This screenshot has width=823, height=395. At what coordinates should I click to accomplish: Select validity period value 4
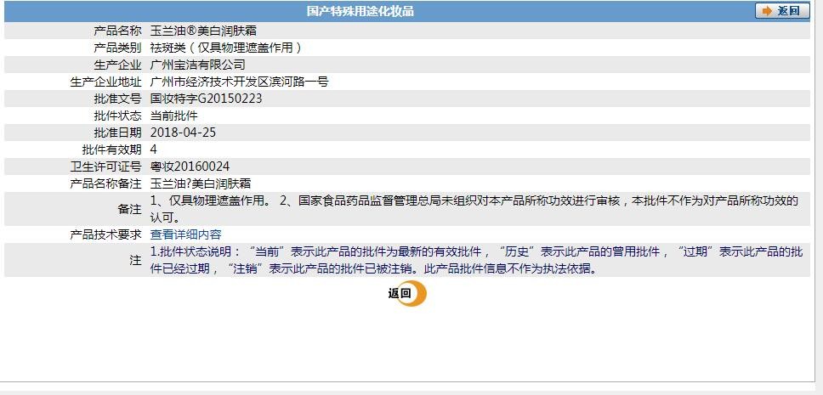(153, 150)
